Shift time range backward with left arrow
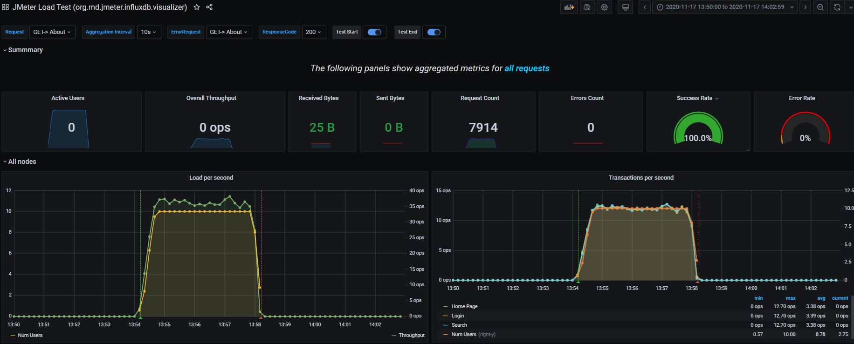Image resolution: width=854 pixels, height=344 pixels. (645, 7)
